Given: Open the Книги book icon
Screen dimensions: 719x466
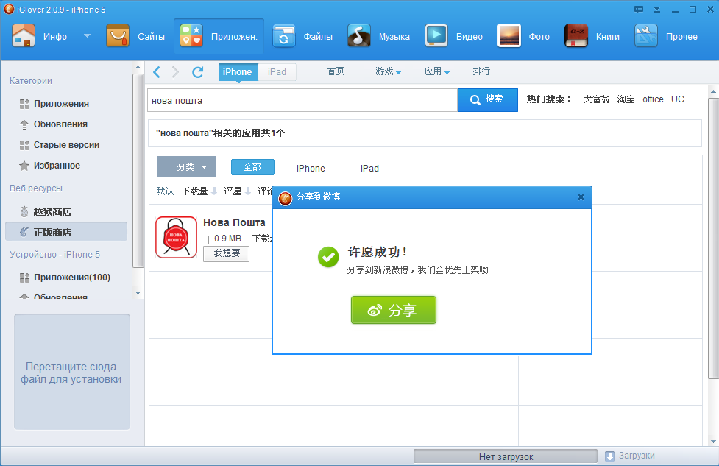Looking at the screenshot, I should click(x=576, y=36).
